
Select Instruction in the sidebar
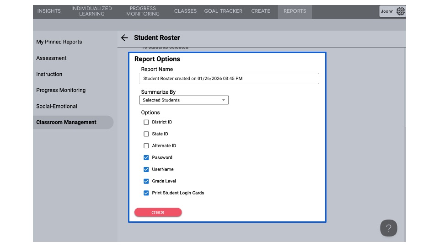click(x=49, y=74)
